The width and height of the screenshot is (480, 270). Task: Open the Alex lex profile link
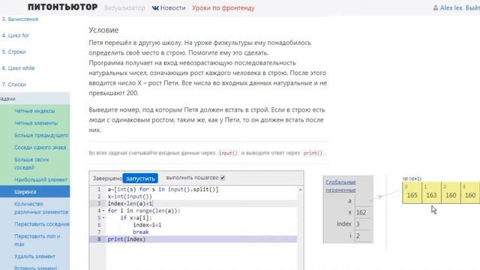coord(451,8)
